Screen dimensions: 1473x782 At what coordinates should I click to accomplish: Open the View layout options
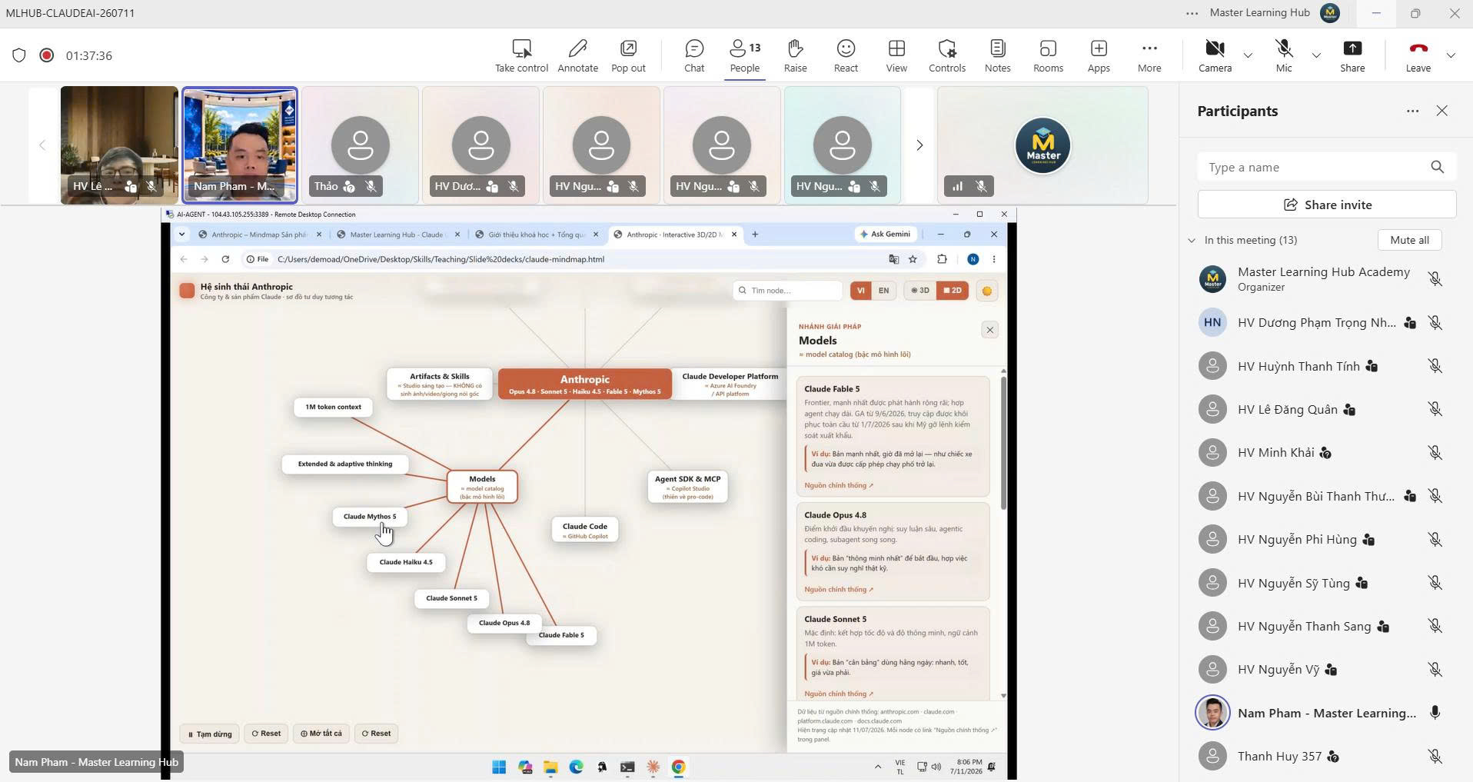click(896, 56)
